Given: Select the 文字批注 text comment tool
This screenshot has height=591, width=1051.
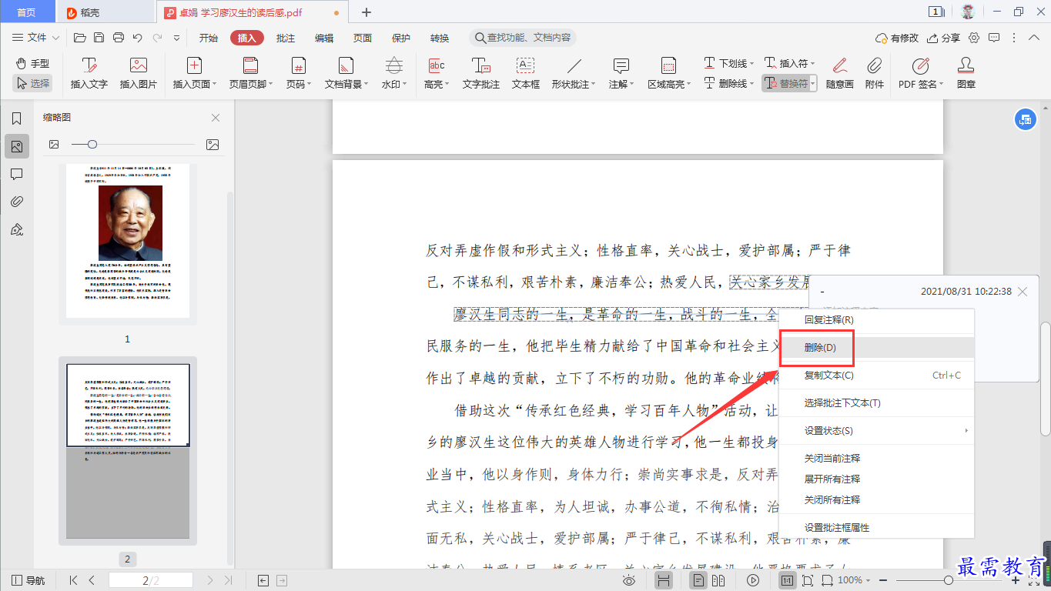Looking at the screenshot, I should [x=481, y=73].
